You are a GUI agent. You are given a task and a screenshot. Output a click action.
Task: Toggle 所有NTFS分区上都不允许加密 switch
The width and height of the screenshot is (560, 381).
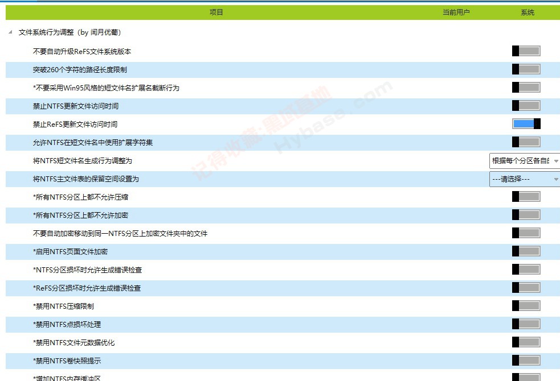[x=526, y=214]
